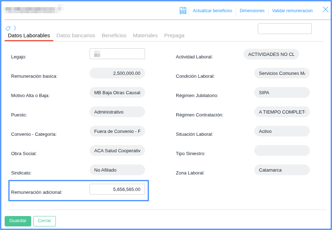Image resolution: width=332 pixels, height=230 pixels.
Task: Click the chevron next to the tag icon
Action: pyautogui.click(x=15, y=28)
